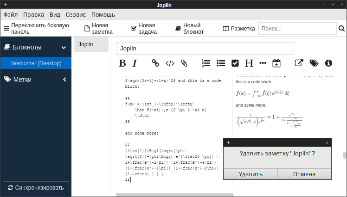
Task: Cancel the deletion with Отмена
Action: click(x=304, y=174)
